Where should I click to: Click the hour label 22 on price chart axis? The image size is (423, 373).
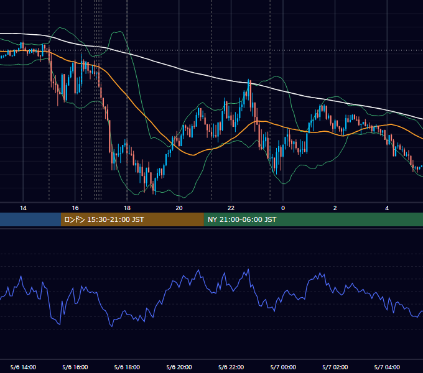(231, 208)
